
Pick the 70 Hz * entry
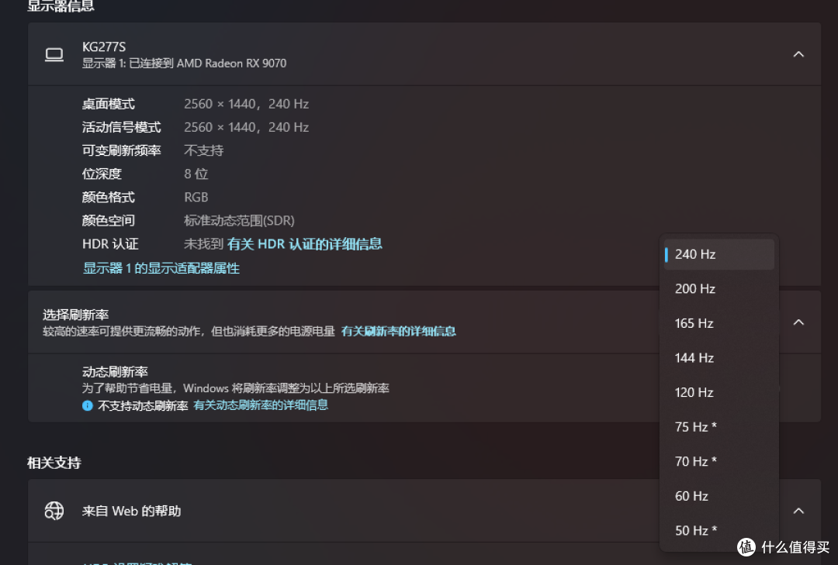coord(719,461)
